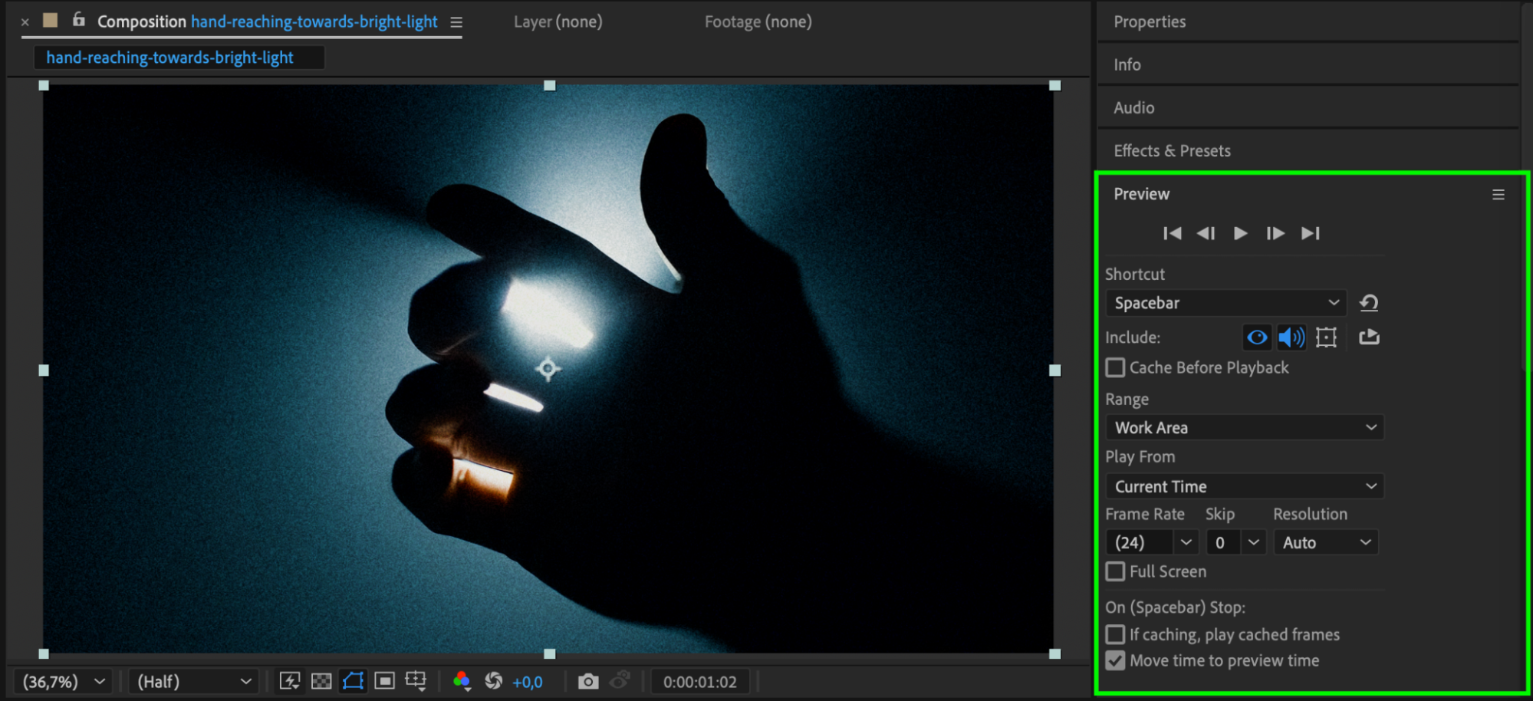Toggle the transparency grid icon
Viewport: 1533px width, 701px height.
[x=321, y=681]
